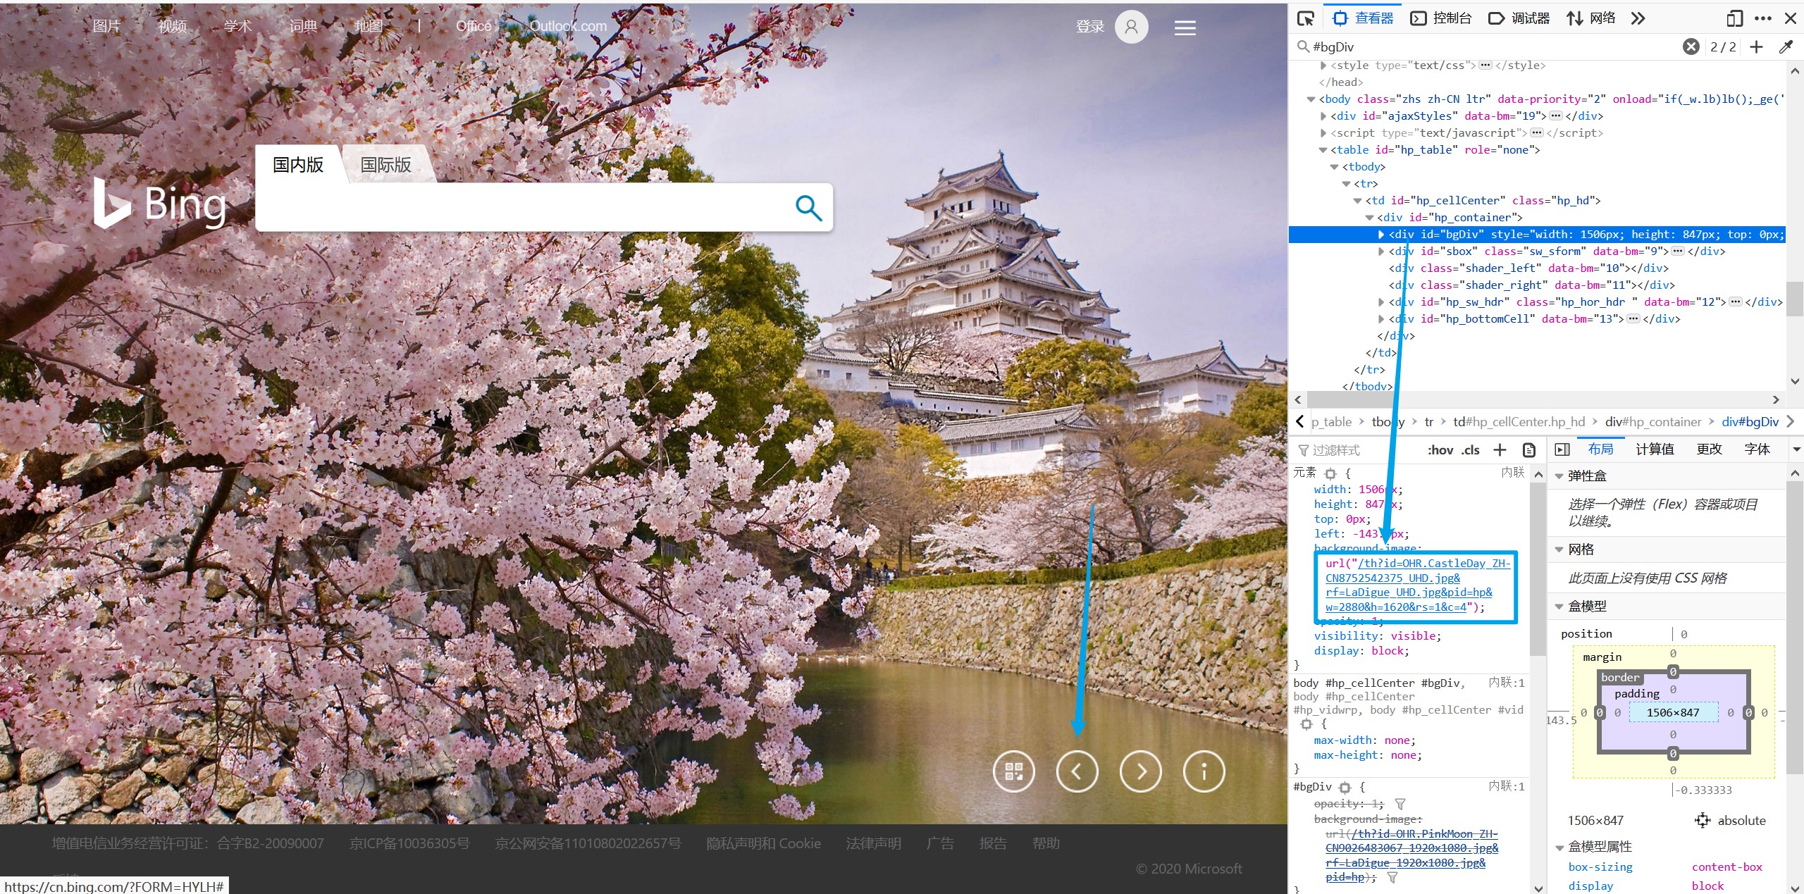This screenshot has width=1804, height=894.
Task: Click div#hp_container in the breadcrumb
Action: tap(1652, 422)
